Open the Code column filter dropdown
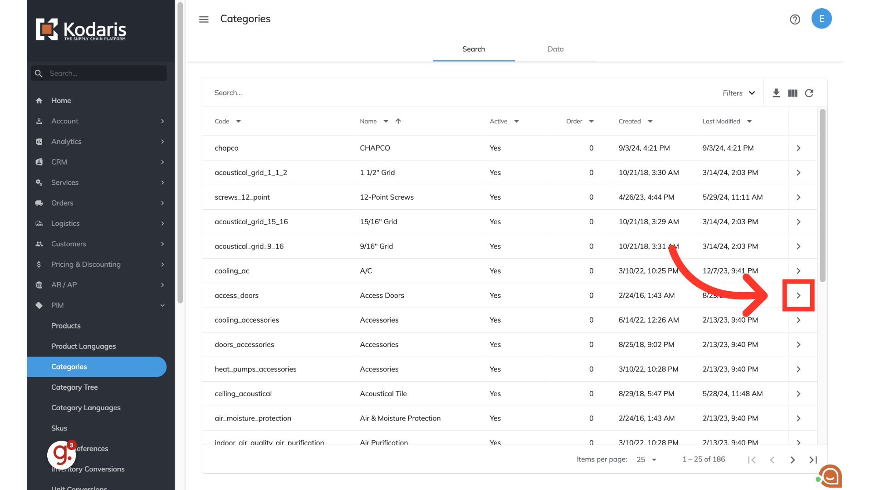The height and width of the screenshot is (490, 871). [x=239, y=121]
